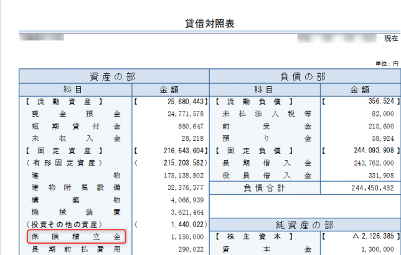Select the 役員借入金 account label
Viewport: 401px width, 255px height.
click(267, 175)
